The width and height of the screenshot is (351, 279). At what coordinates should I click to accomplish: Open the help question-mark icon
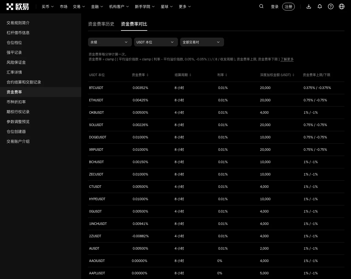tap(331, 7)
